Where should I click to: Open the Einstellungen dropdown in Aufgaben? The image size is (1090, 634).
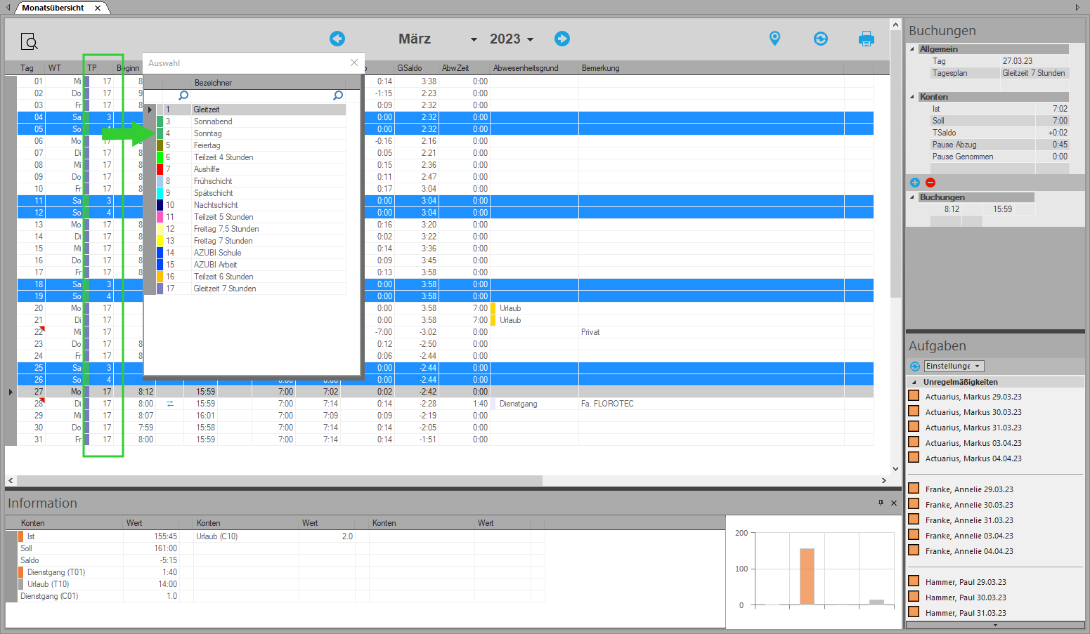(x=954, y=366)
